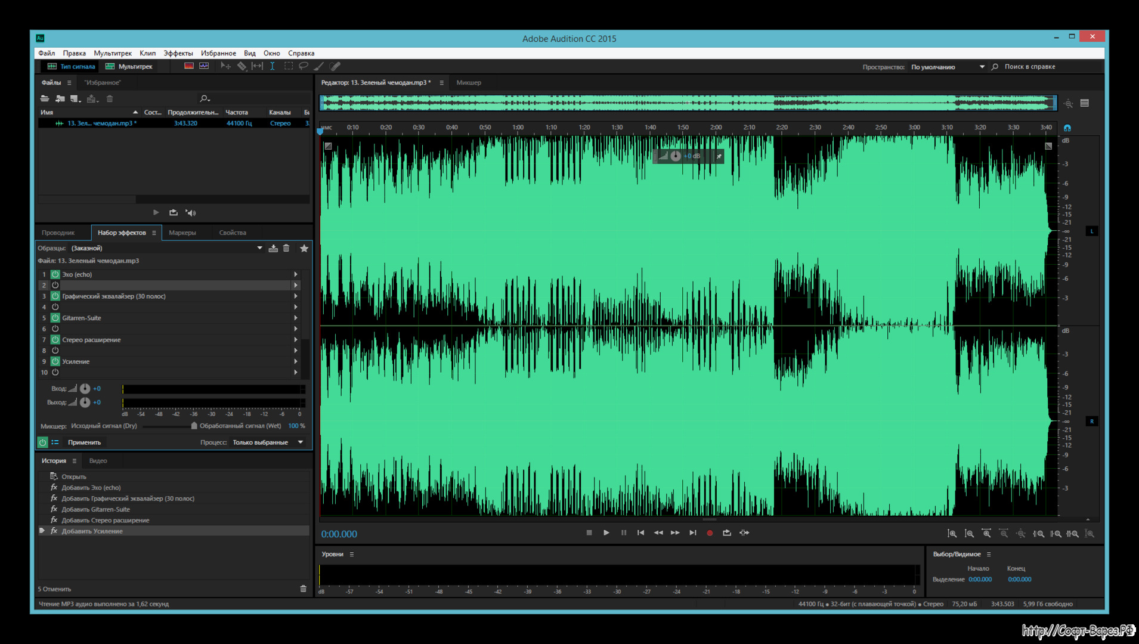Switch to the Маркеры tab

point(182,233)
